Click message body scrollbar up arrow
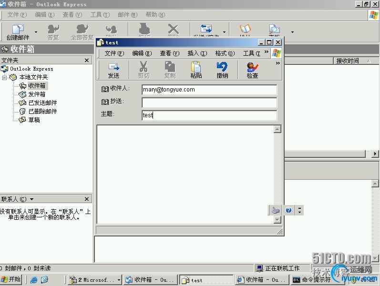The height and width of the screenshot is (286, 380). (x=277, y=129)
